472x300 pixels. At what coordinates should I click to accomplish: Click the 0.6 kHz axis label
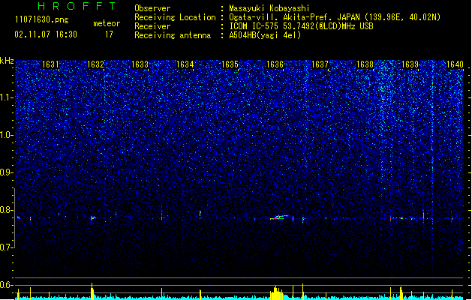coord(7,285)
